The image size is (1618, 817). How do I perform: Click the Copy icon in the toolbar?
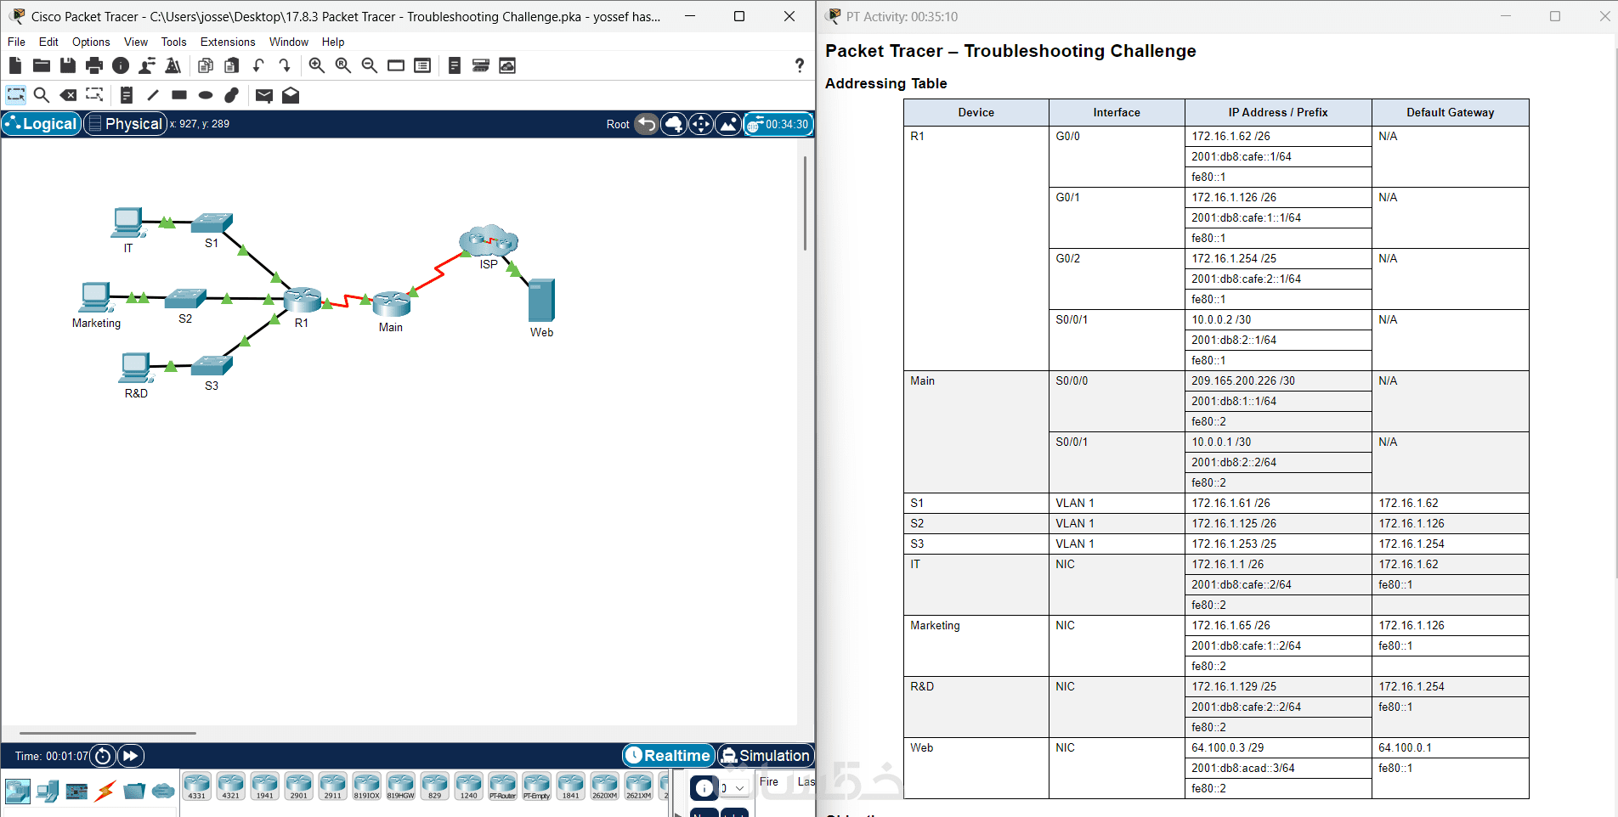[x=206, y=65]
